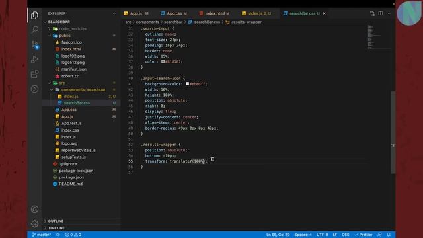Open the errors and warnings status item
Viewport: 423px width, 238px height.
73,235
